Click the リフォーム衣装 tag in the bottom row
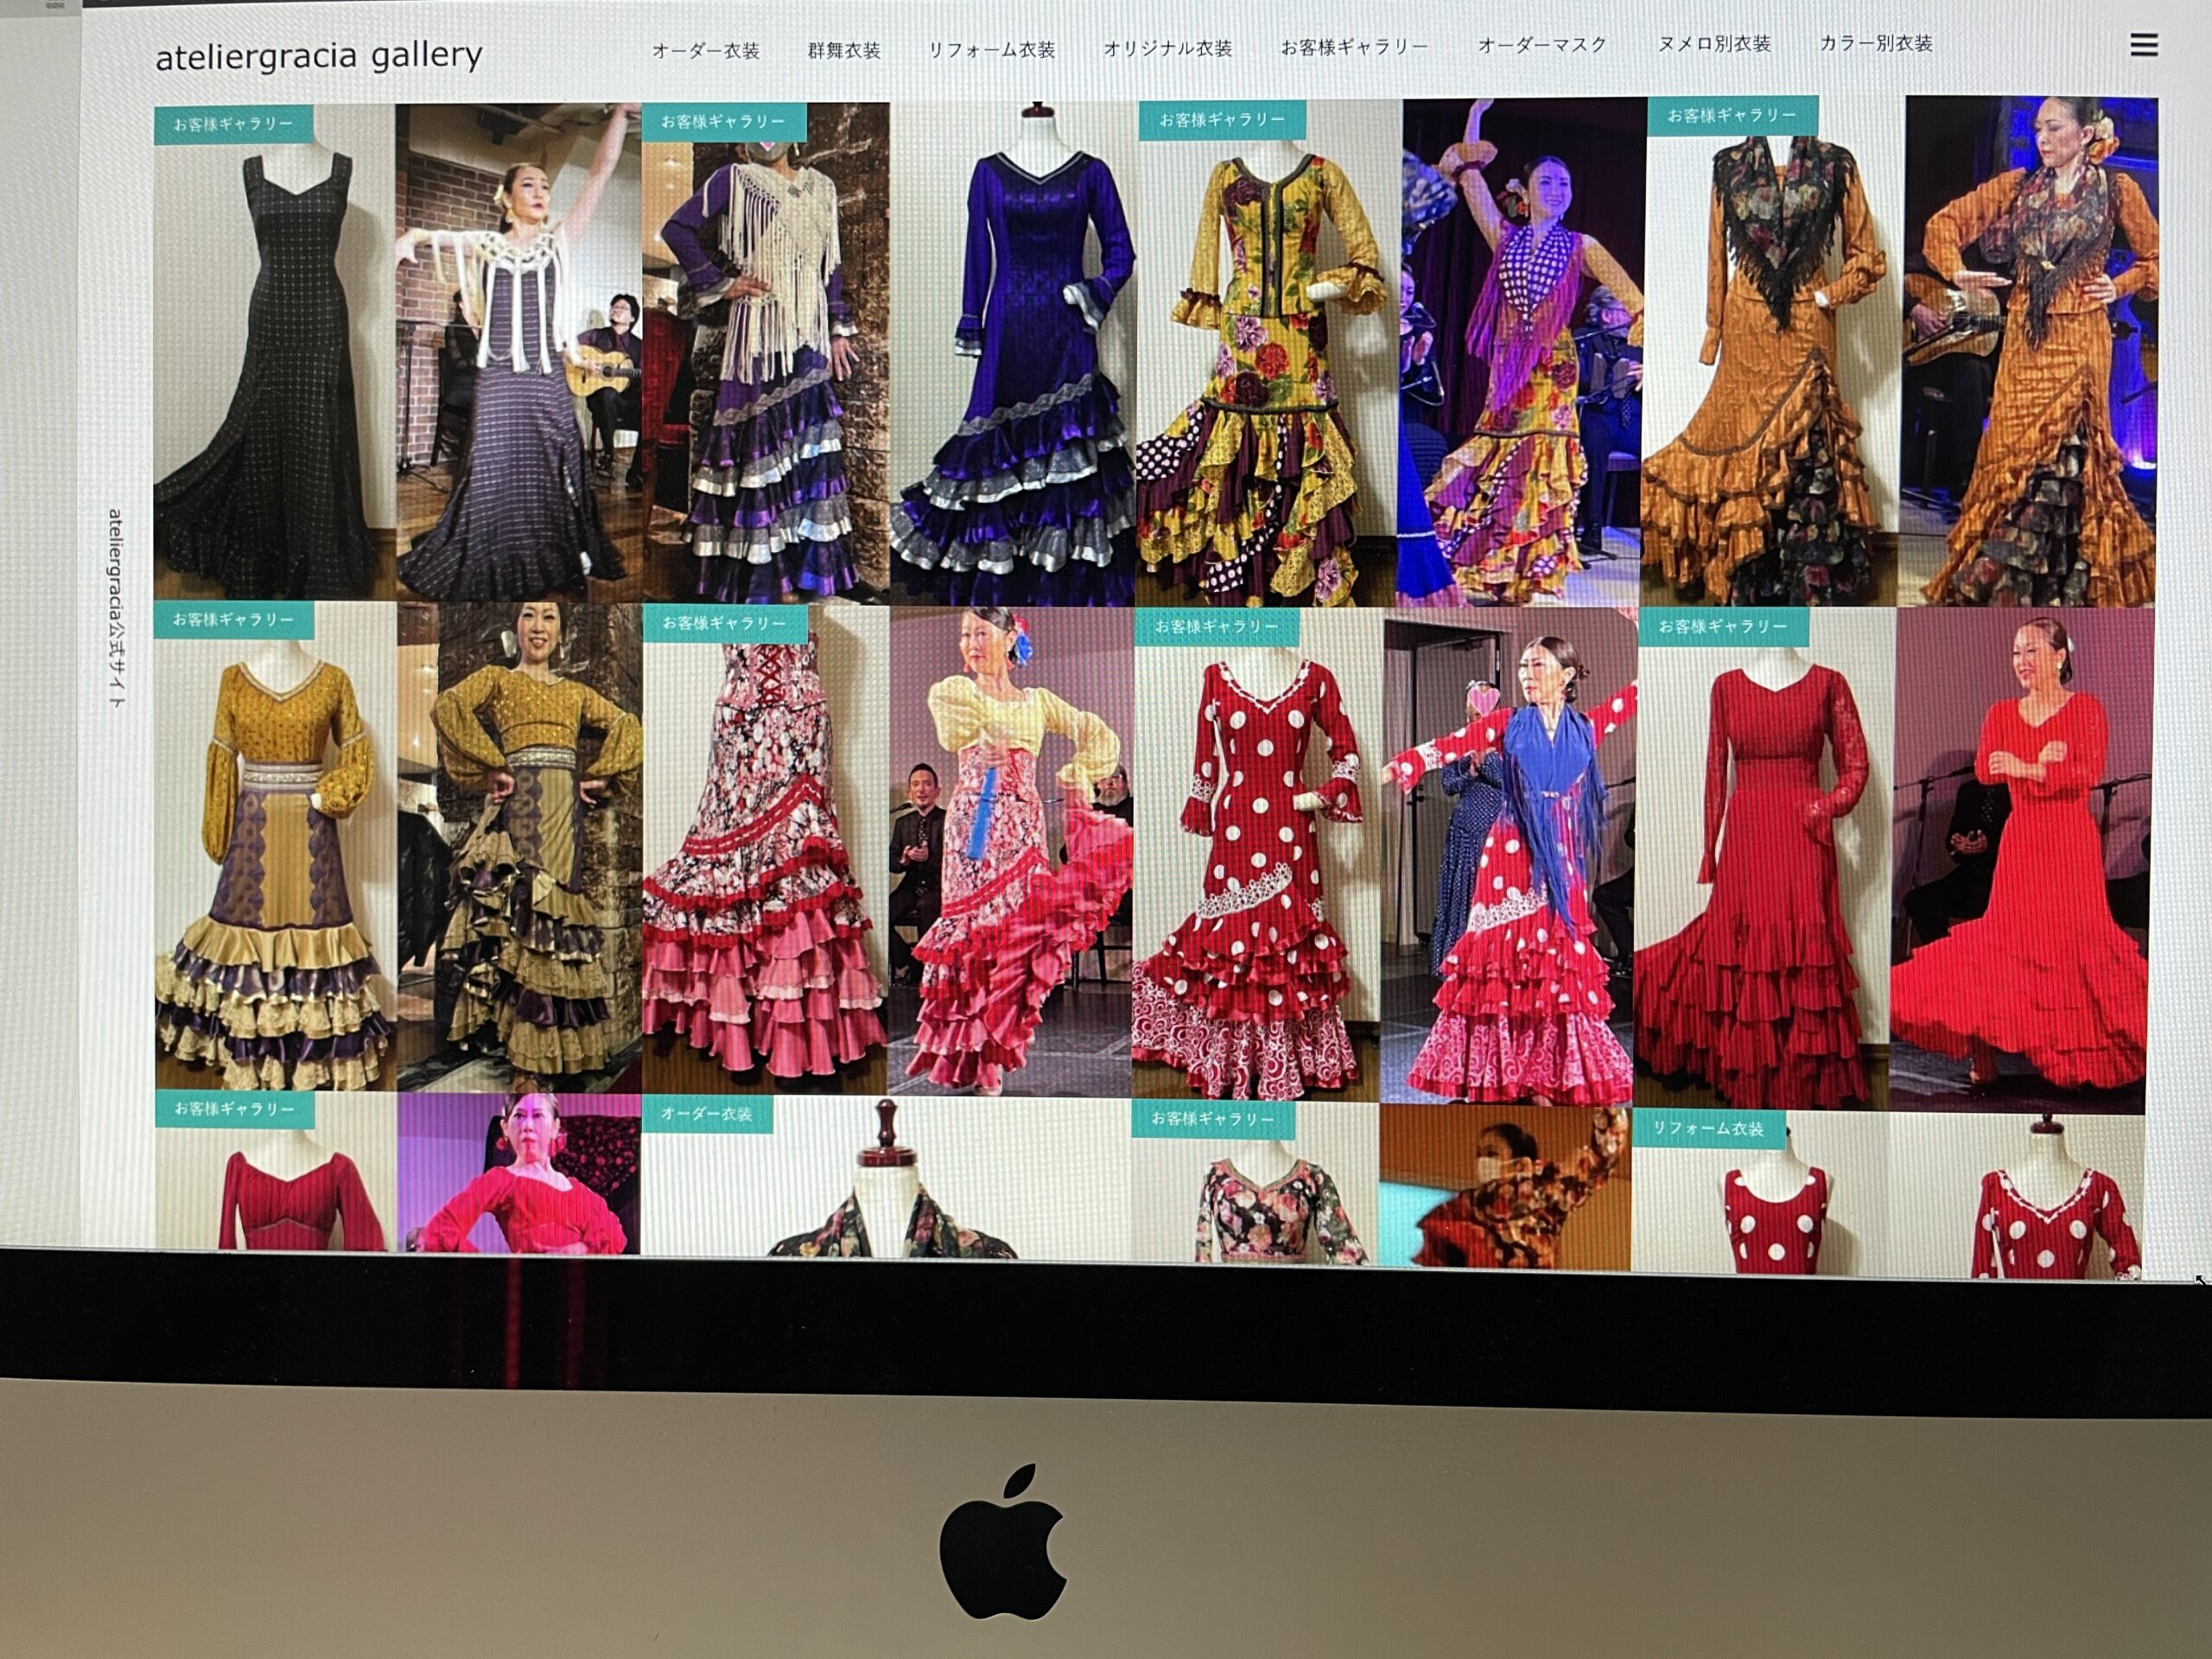 coord(1708,1128)
